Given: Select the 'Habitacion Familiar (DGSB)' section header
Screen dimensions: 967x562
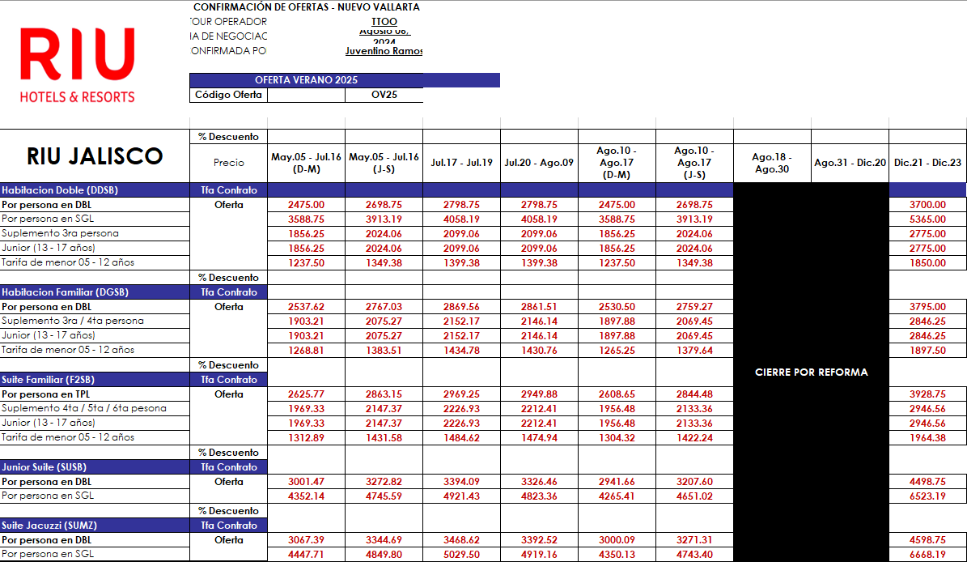Looking at the screenshot, I should (95, 292).
